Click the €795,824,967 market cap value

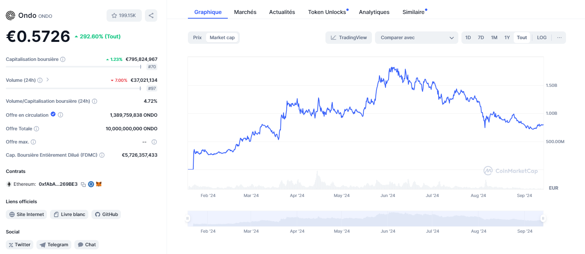coord(141,59)
